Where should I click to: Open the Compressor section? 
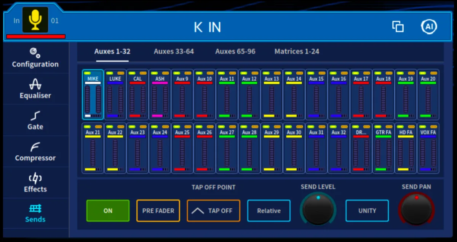[35, 151]
